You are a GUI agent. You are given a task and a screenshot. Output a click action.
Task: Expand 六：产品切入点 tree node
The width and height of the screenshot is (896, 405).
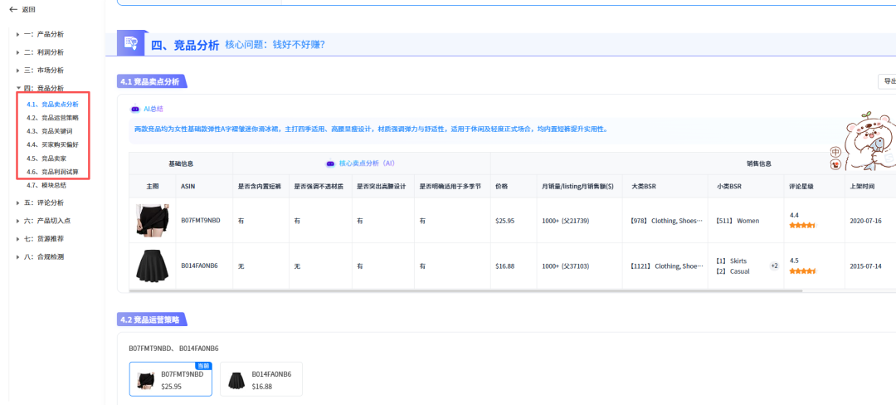[x=18, y=221]
